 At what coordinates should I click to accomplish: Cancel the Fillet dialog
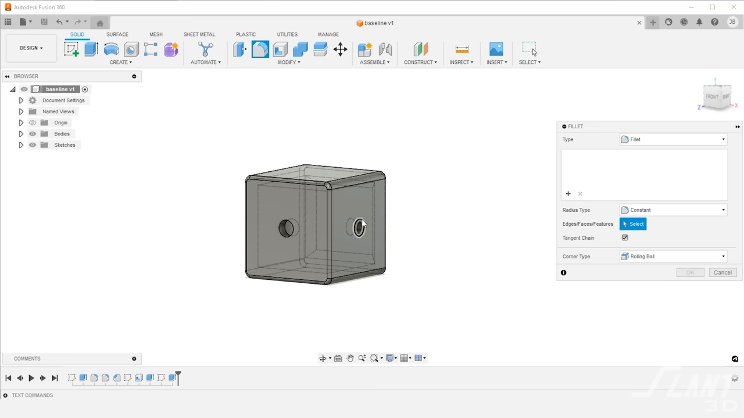click(x=722, y=272)
